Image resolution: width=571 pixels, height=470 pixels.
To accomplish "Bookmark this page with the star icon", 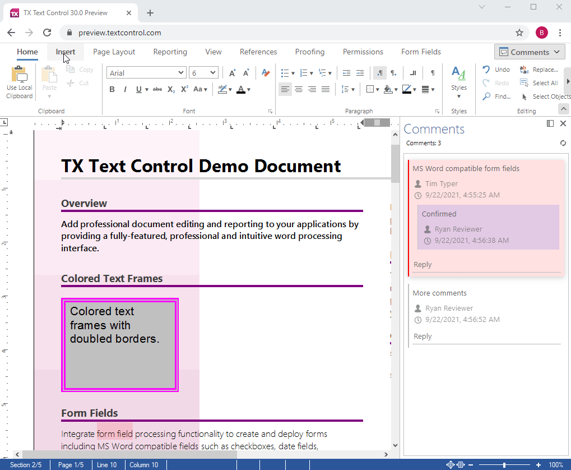I will pos(519,33).
